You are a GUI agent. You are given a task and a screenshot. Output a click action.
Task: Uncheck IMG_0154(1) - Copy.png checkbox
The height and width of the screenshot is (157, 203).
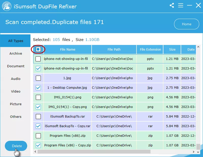point(38,107)
